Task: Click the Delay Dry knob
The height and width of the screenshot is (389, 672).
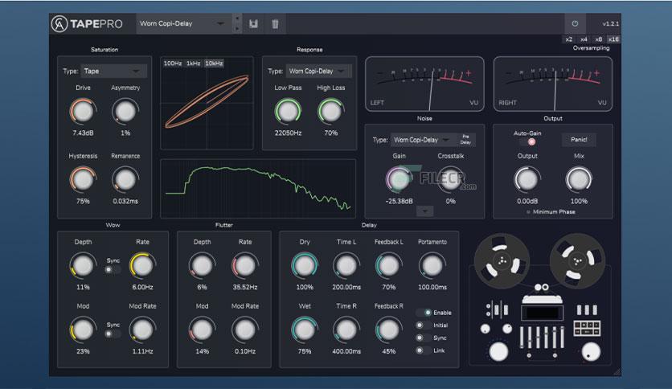Action: point(305,265)
